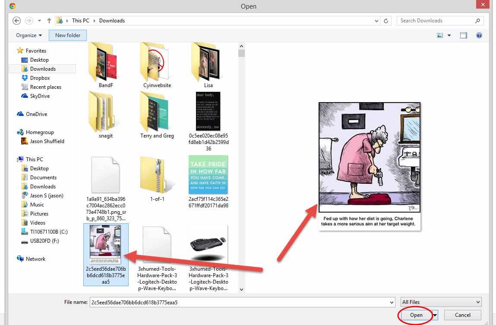Expand the address bar root chevron
Viewport: 496px width, 325px height.
click(x=67, y=21)
